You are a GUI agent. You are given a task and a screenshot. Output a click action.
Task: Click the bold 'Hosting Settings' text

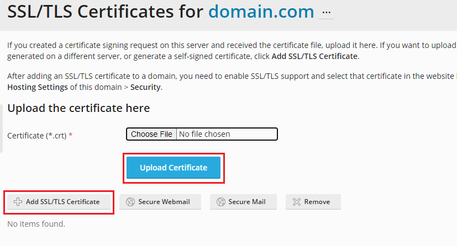pyautogui.click(x=38, y=87)
